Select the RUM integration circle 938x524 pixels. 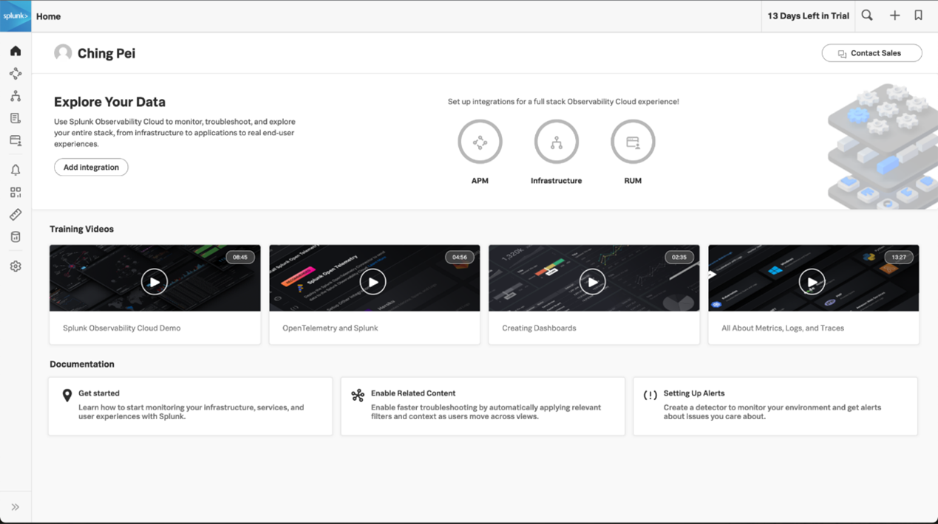point(633,142)
